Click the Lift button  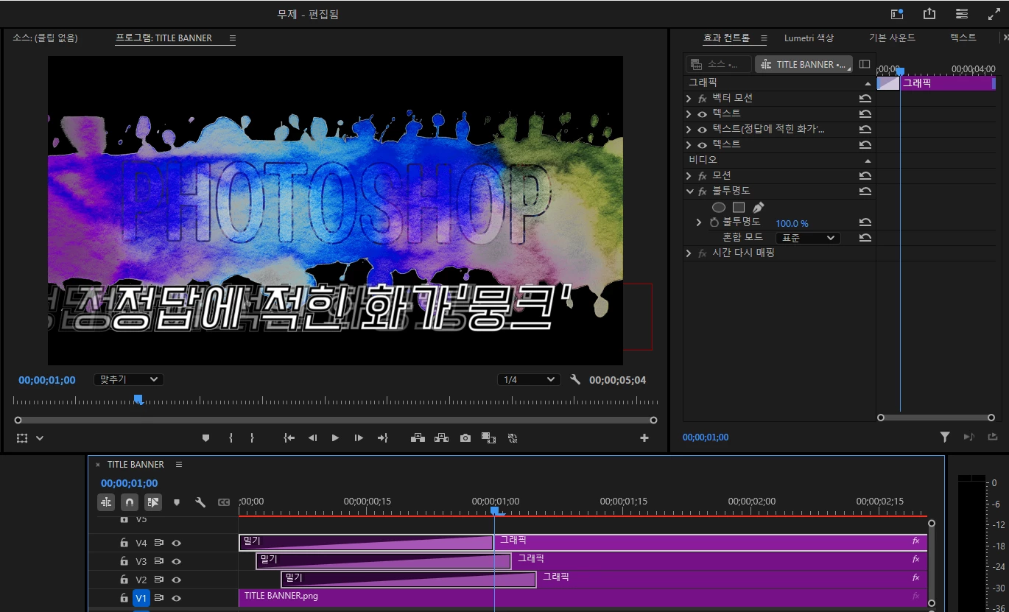418,437
